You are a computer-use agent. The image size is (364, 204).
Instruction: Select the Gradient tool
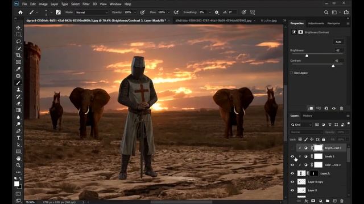(x=18, y=110)
